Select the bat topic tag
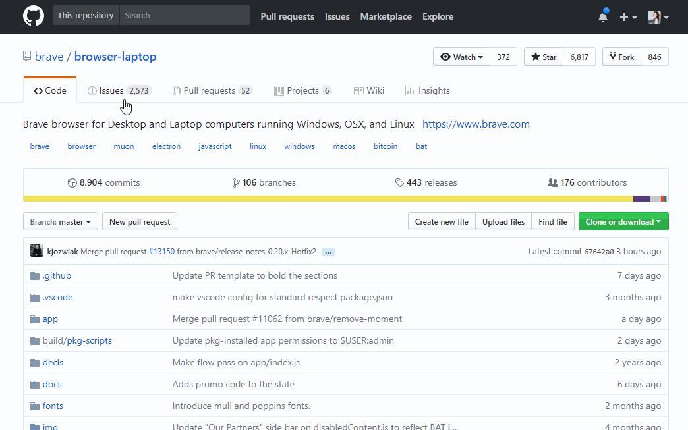This screenshot has width=688, height=430. pyautogui.click(x=421, y=146)
